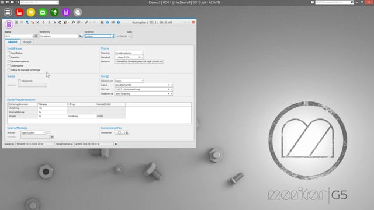Click the blue new-record icon in toolbar

click(27, 22)
